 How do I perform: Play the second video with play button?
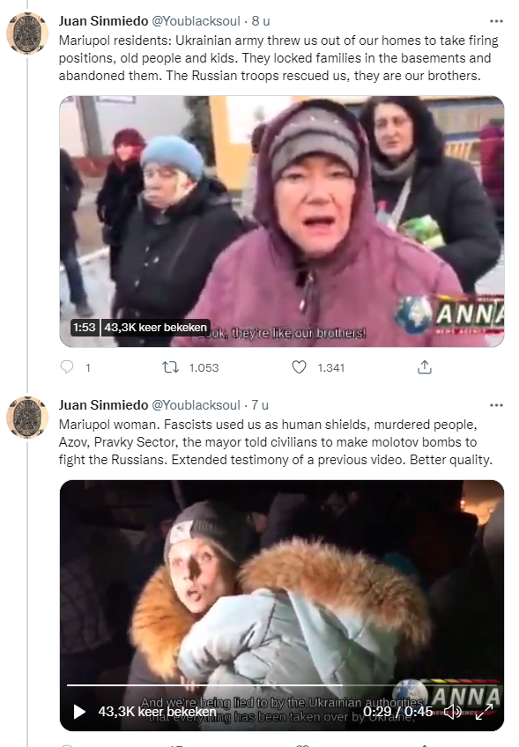pyautogui.click(x=79, y=712)
